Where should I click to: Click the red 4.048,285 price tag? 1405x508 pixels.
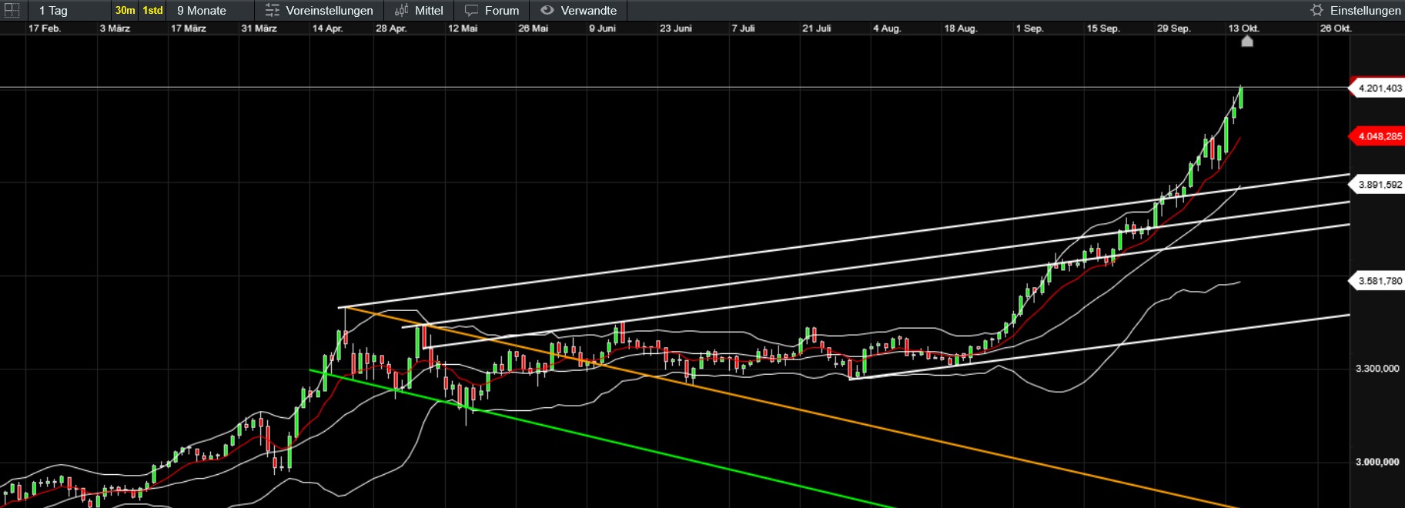click(1379, 136)
